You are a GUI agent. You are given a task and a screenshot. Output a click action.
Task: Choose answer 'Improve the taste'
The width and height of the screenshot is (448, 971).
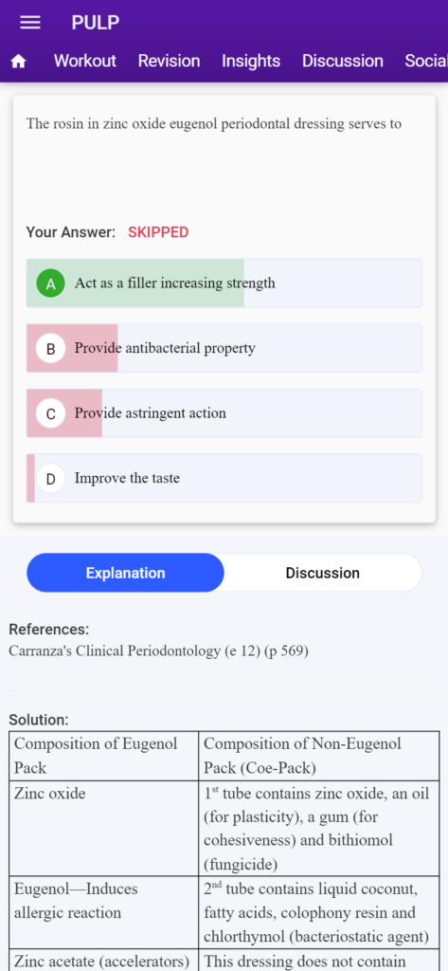224,479
